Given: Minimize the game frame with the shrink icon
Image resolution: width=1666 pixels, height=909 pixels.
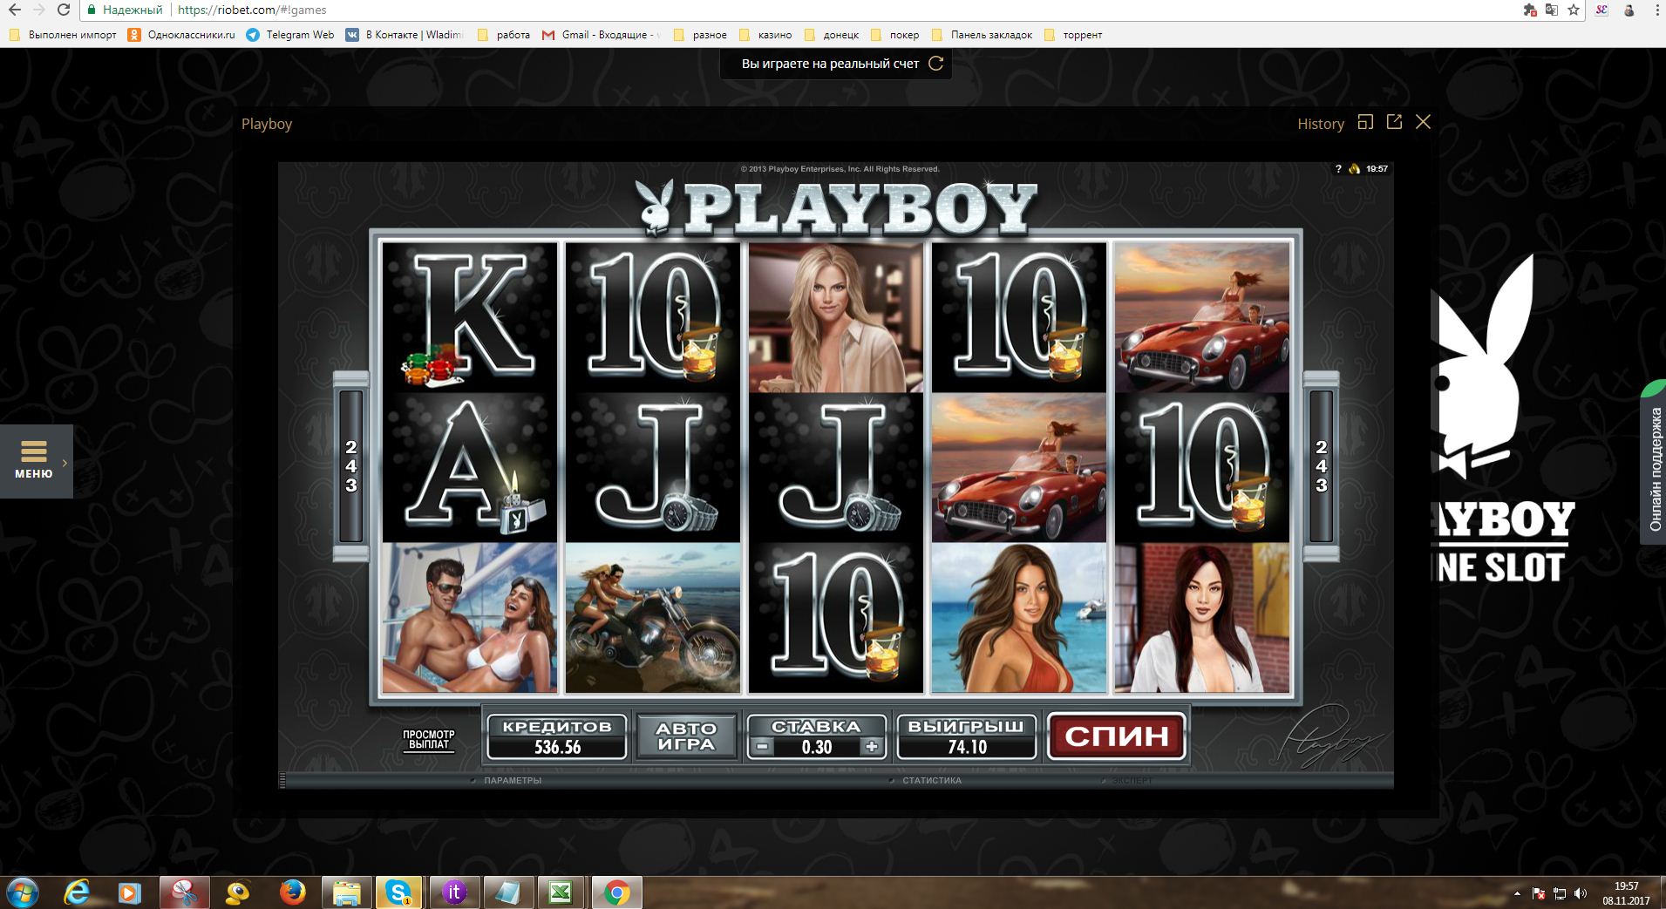Looking at the screenshot, I should pyautogui.click(x=1365, y=123).
